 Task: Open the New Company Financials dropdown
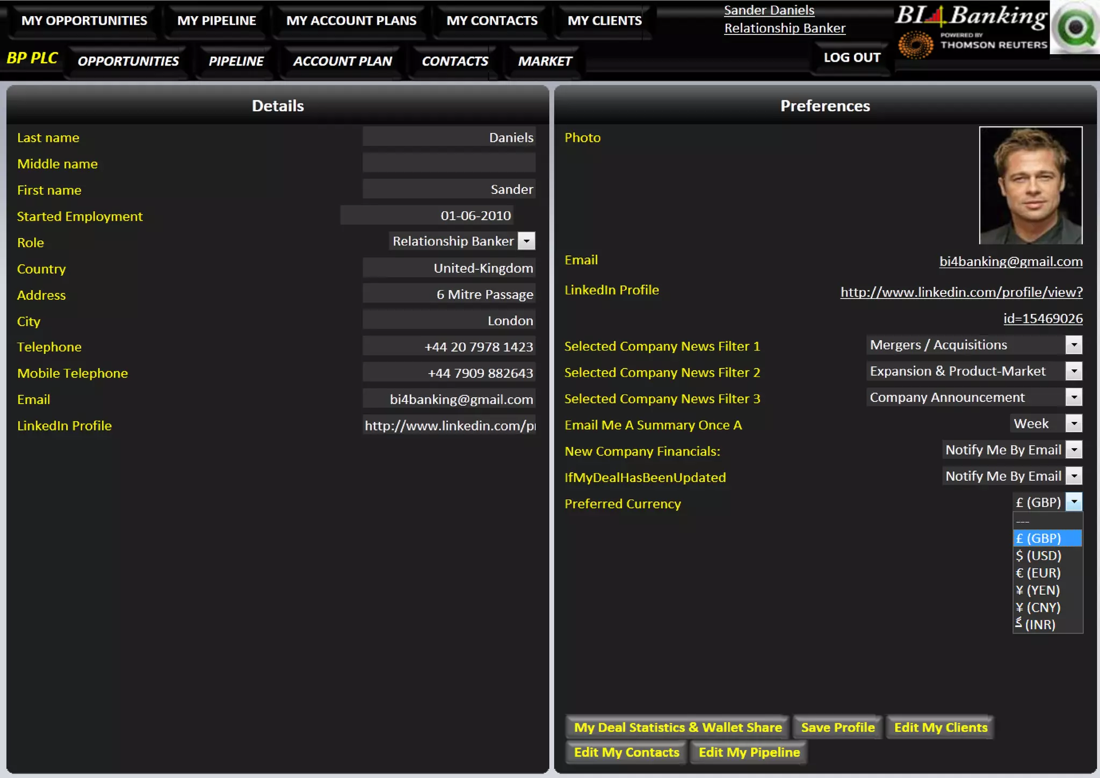pyautogui.click(x=1073, y=450)
